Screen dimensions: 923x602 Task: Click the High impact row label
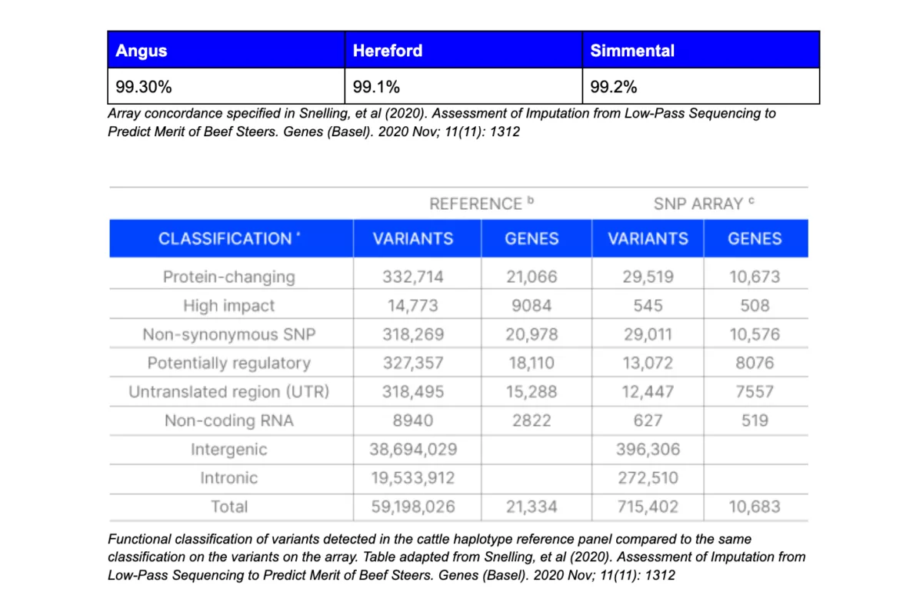[228, 305]
